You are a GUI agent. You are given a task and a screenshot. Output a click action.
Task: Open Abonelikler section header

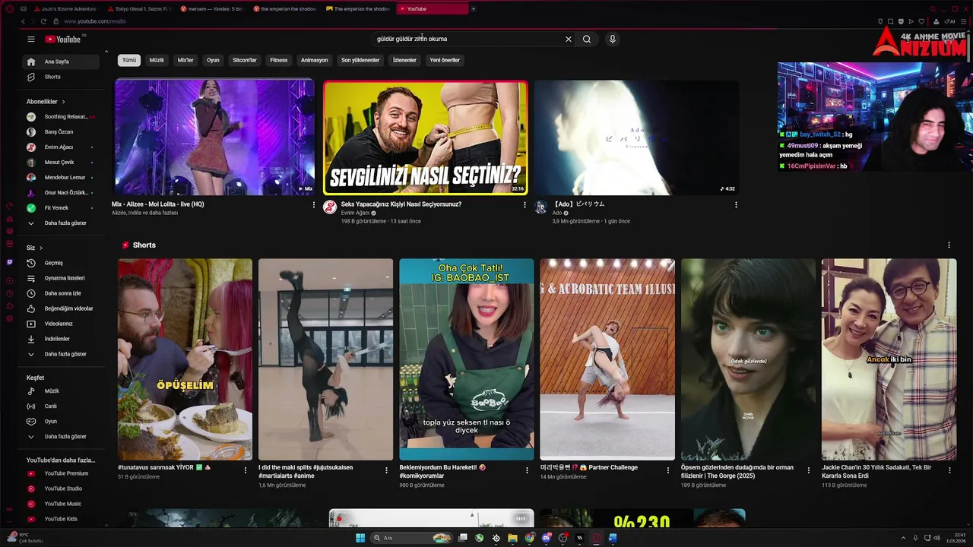[46, 101]
